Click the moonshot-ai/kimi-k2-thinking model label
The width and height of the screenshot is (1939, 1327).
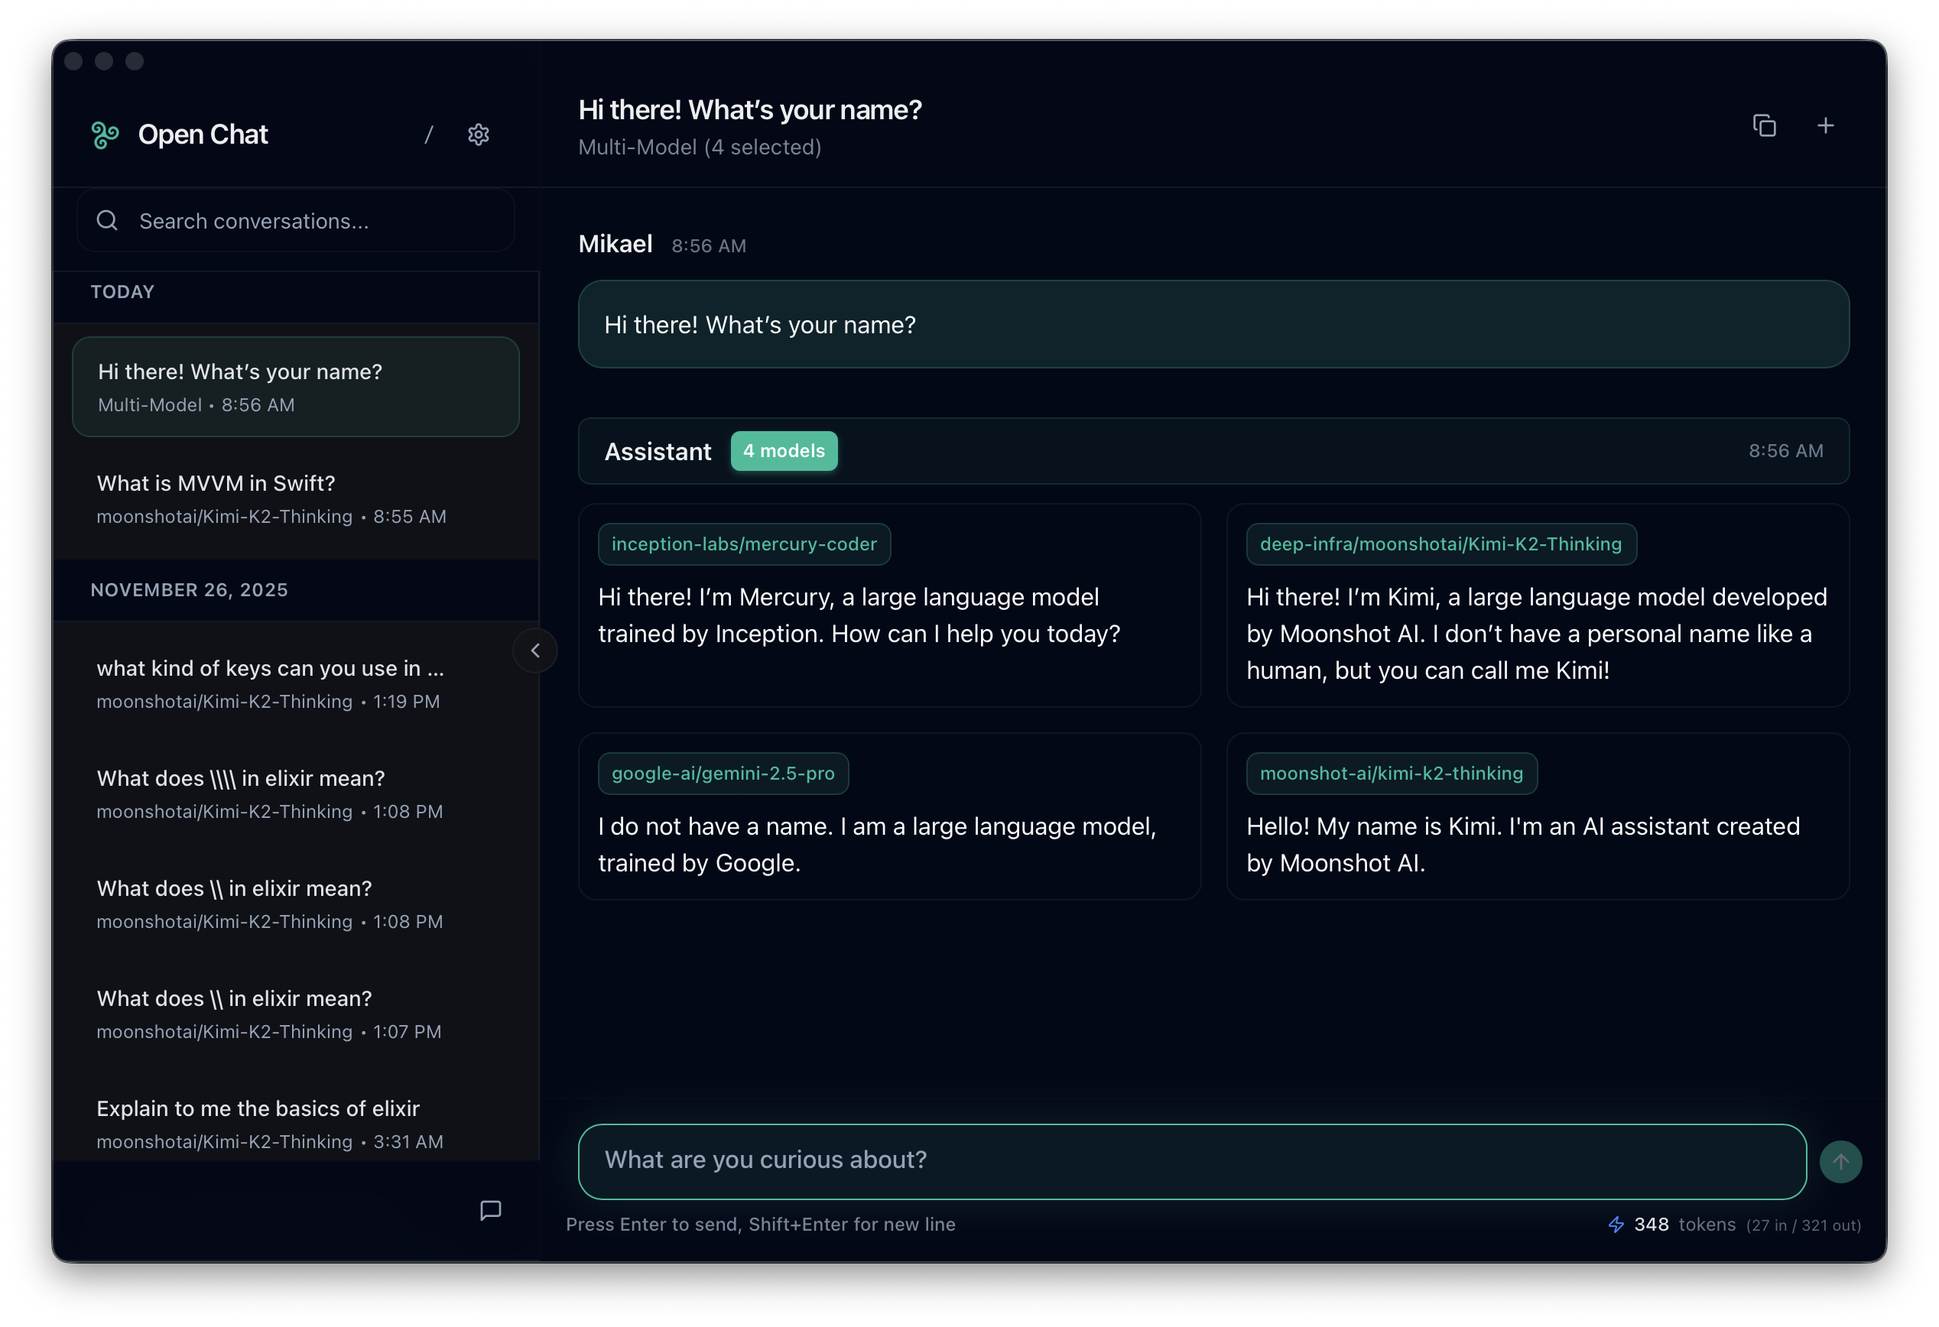click(x=1392, y=773)
